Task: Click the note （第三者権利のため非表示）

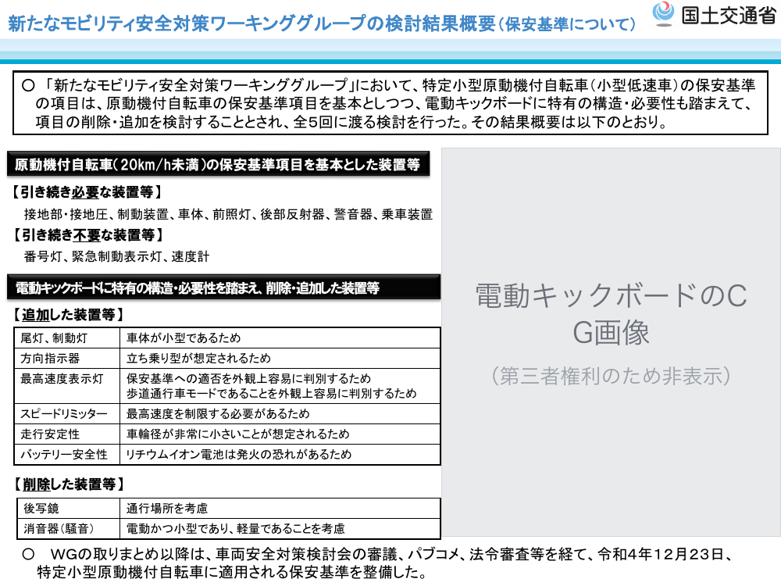Action: [x=612, y=377]
